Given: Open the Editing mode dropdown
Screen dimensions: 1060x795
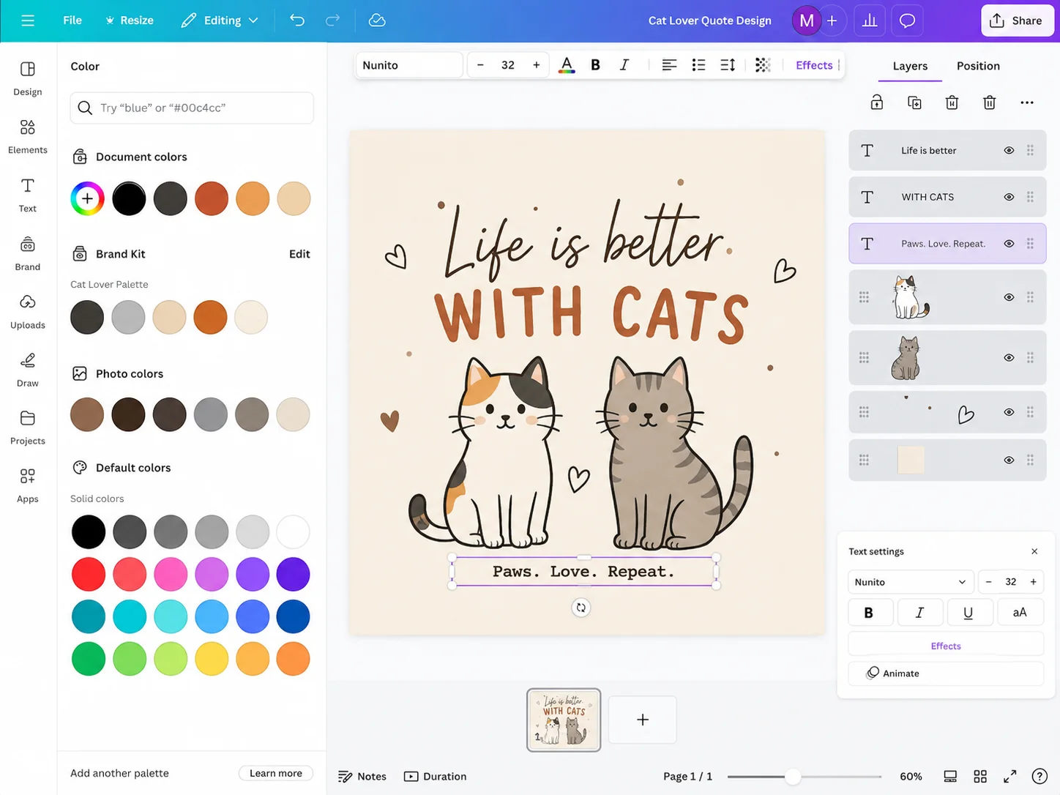Looking at the screenshot, I should coord(220,20).
